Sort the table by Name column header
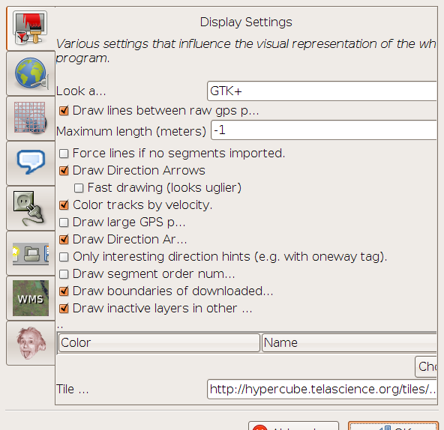Screen dimensions: 444x430 point(349,342)
